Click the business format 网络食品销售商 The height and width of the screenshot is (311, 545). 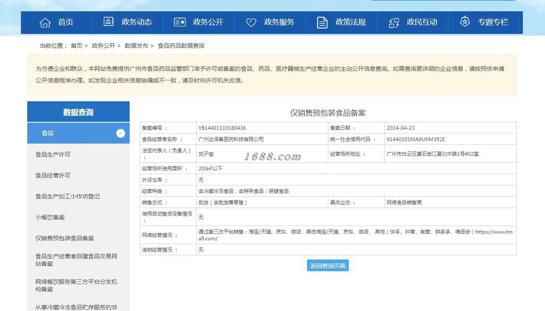click(404, 203)
